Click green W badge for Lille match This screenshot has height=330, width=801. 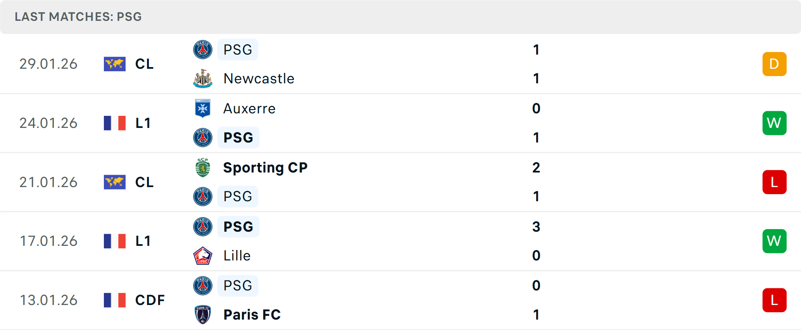774,241
